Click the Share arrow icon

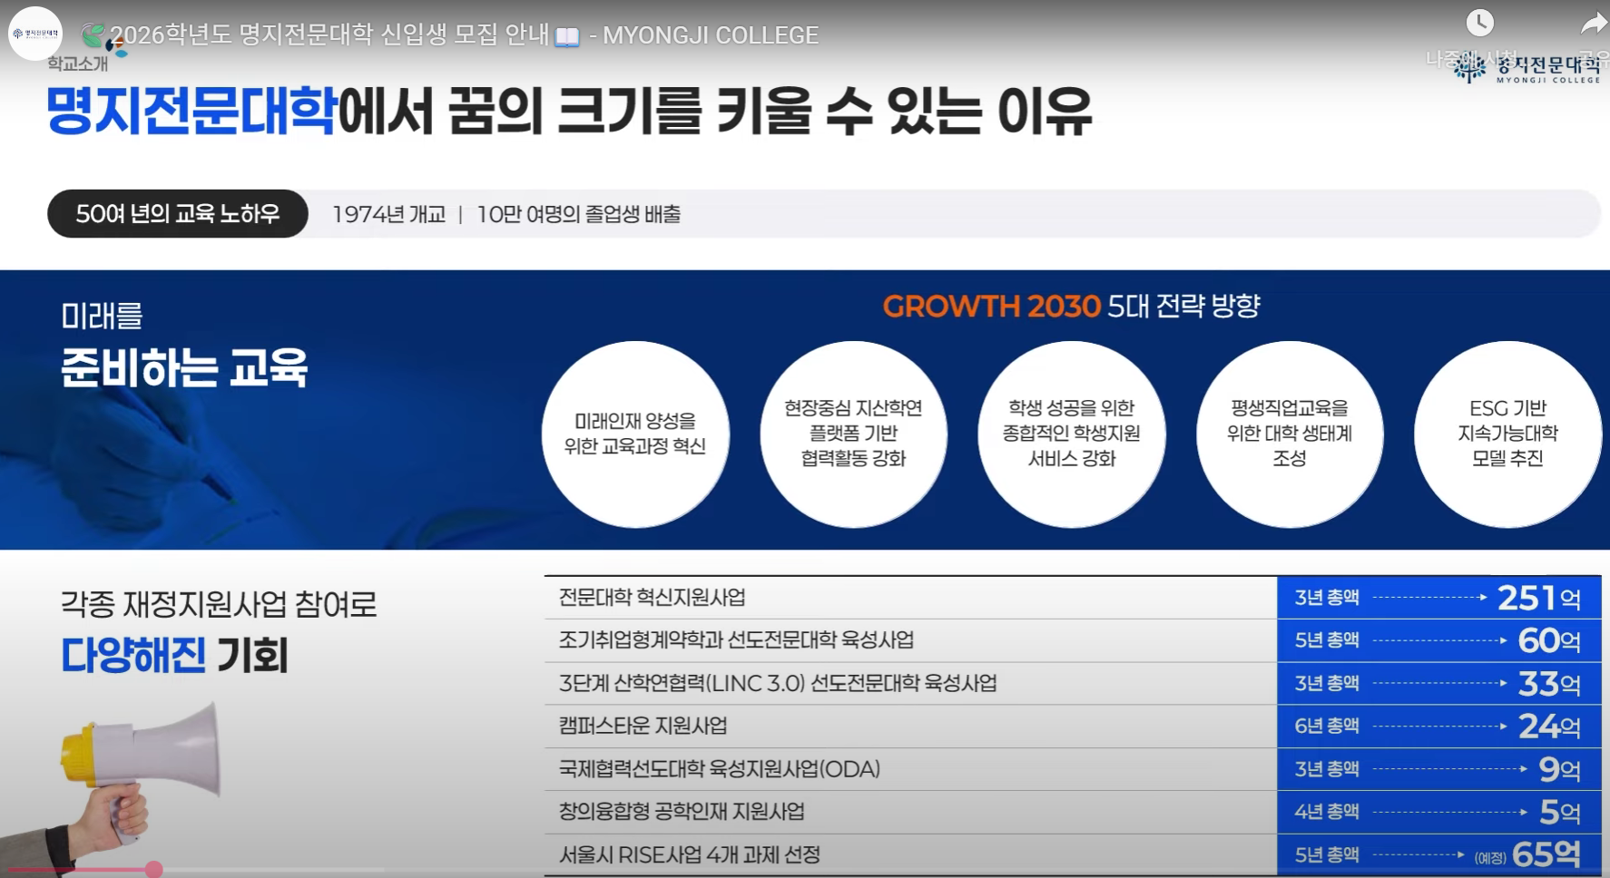(1594, 23)
